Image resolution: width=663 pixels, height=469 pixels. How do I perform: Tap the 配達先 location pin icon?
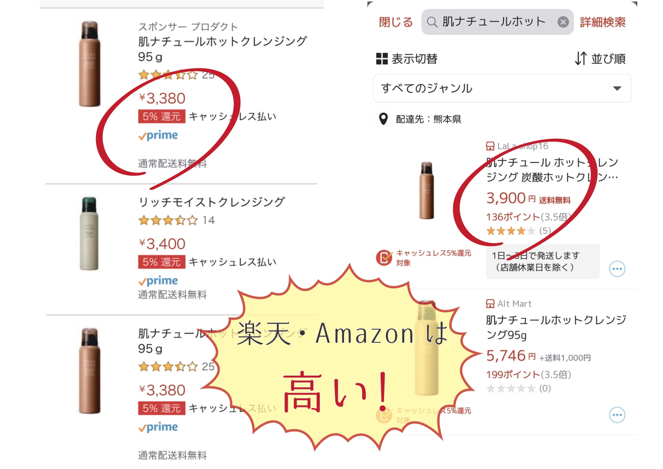click(x=383, y=119)
